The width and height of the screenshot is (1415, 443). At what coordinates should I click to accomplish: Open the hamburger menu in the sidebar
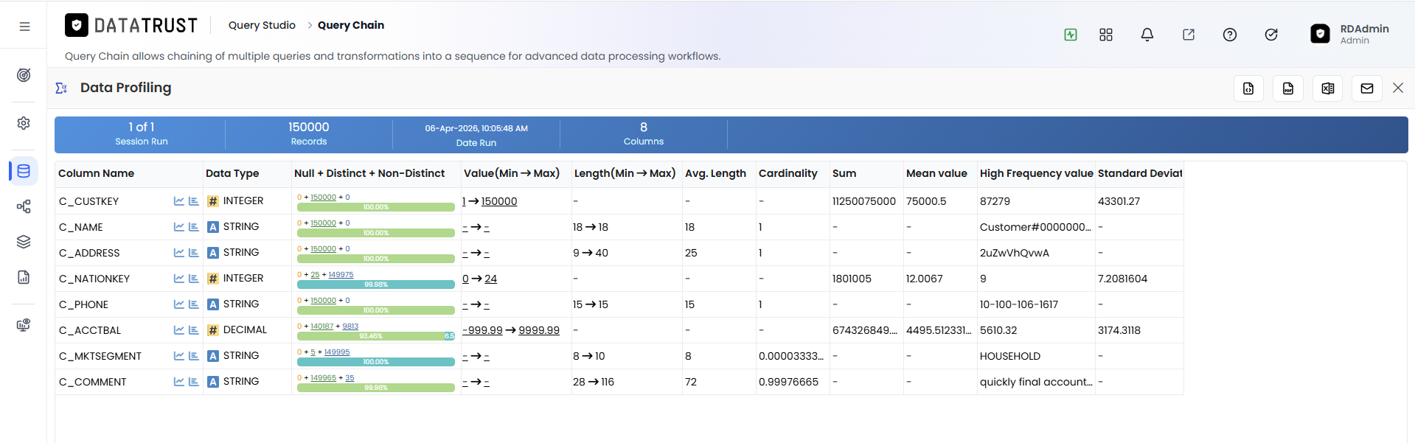click(x=24, y=27)
